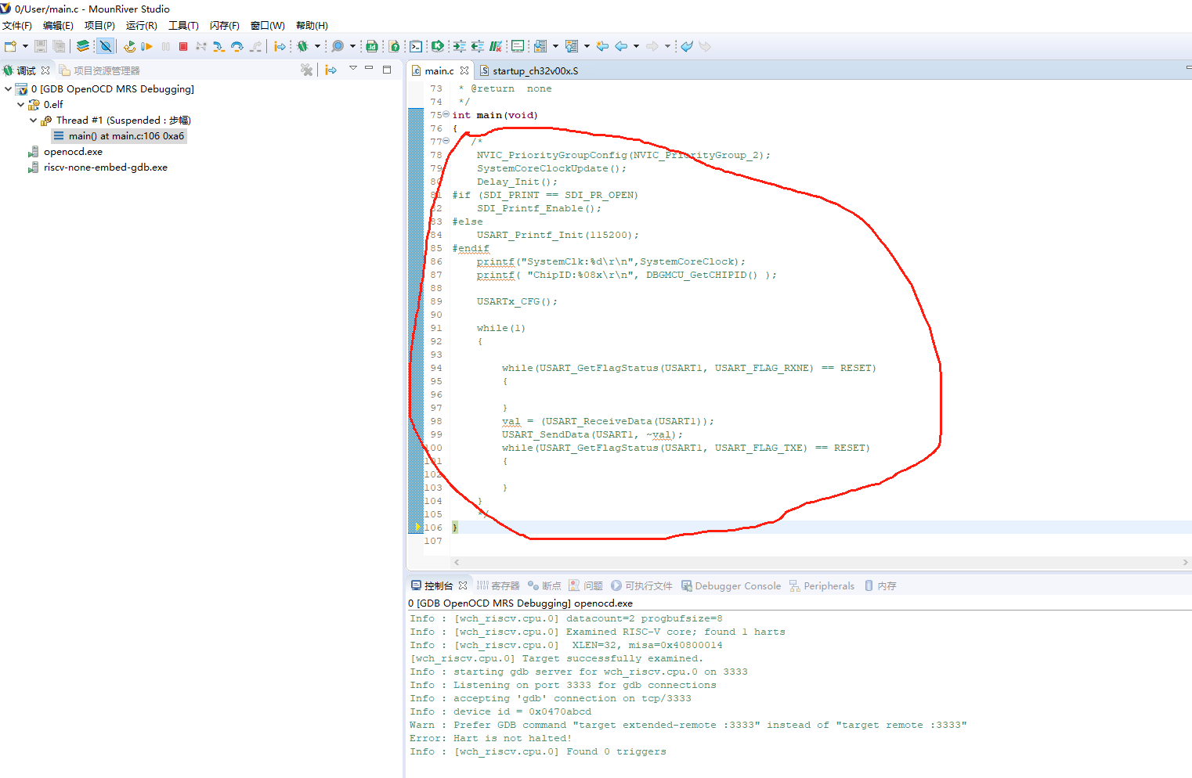Image resolution: width=1192 pixels, height=778 pixels.
Task: Open the 窗口(W) menu
Action: click(267, 26)
